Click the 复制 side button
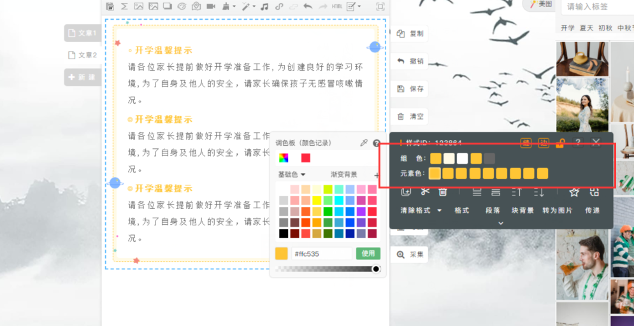Screen dimensions: 634x326 tap(410, 34)
